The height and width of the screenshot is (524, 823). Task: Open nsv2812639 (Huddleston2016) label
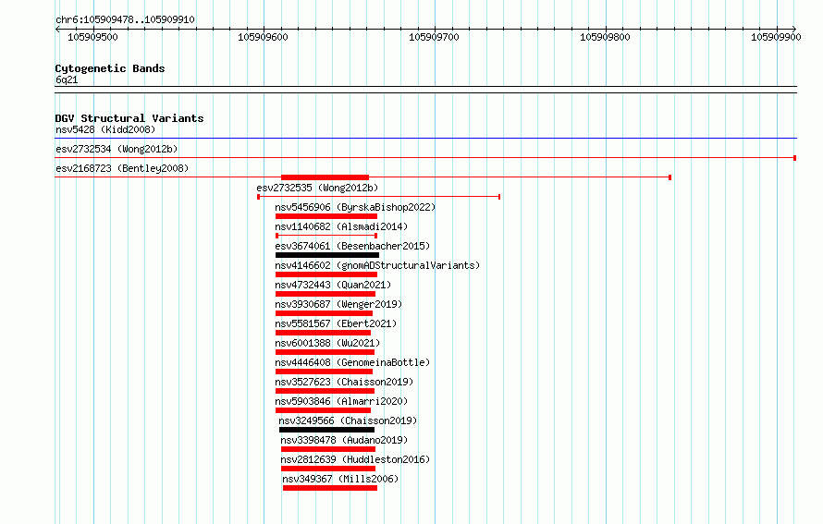point(355,459)
